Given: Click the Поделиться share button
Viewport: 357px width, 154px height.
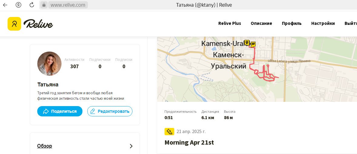Looking at the screenshot, I should (x=60, y=111).
